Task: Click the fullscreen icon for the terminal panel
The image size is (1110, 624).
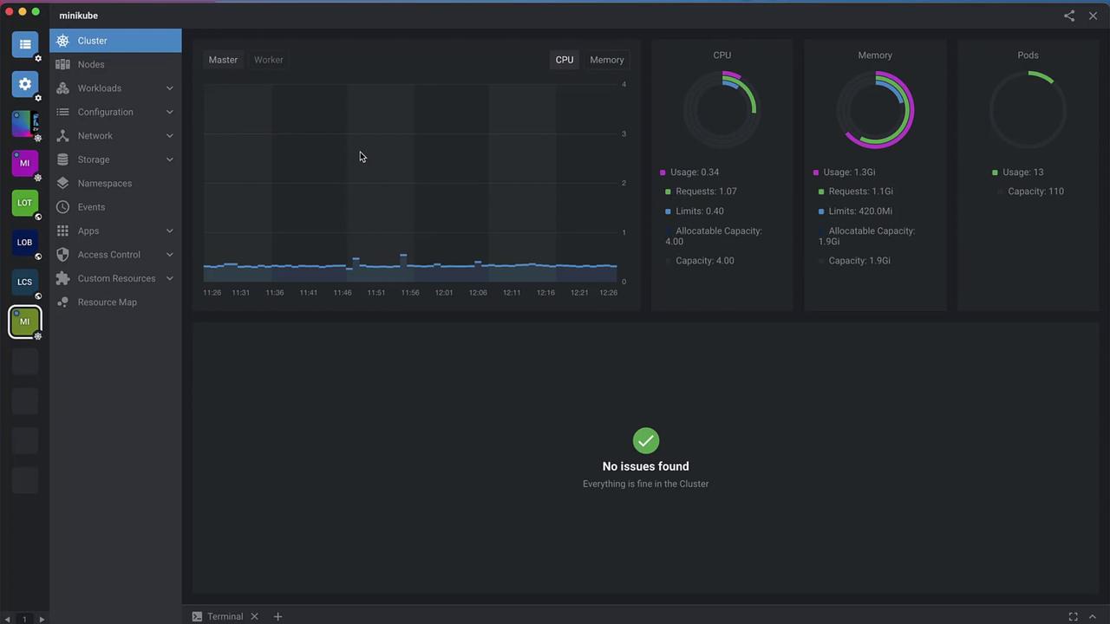Action: (x=1073, y=616)
